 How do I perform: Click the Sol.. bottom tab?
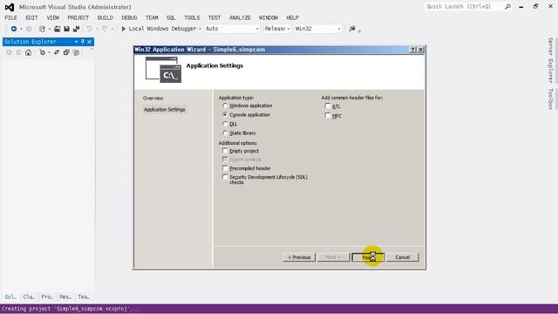(x=10, y=297)
